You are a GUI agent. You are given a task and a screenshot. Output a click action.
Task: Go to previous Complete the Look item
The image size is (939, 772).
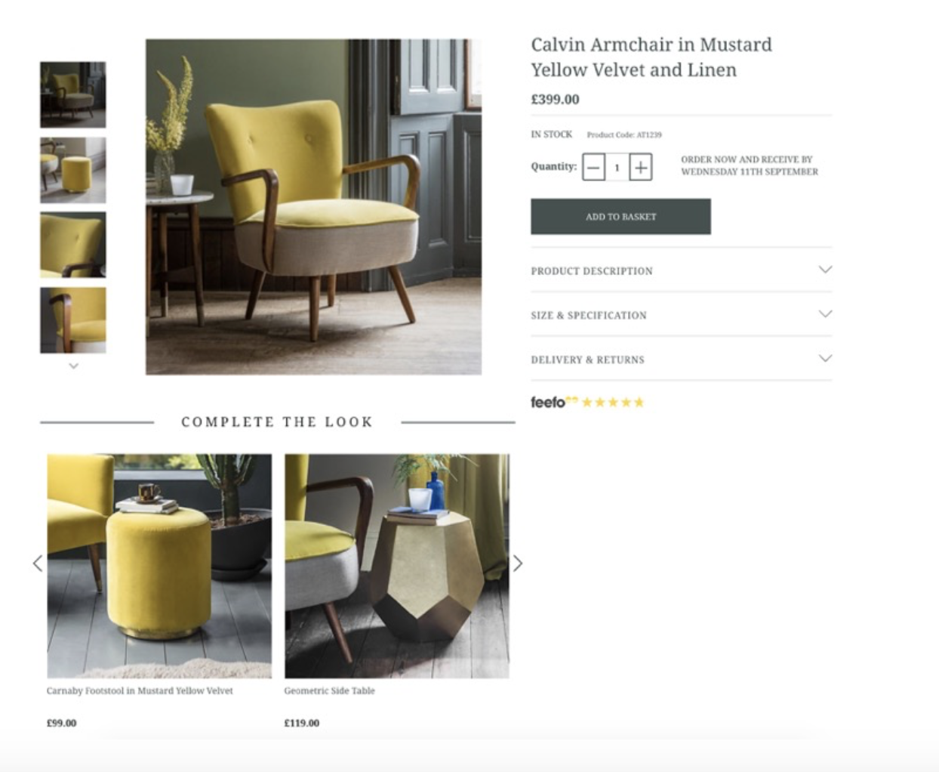(x=38, y=563)
